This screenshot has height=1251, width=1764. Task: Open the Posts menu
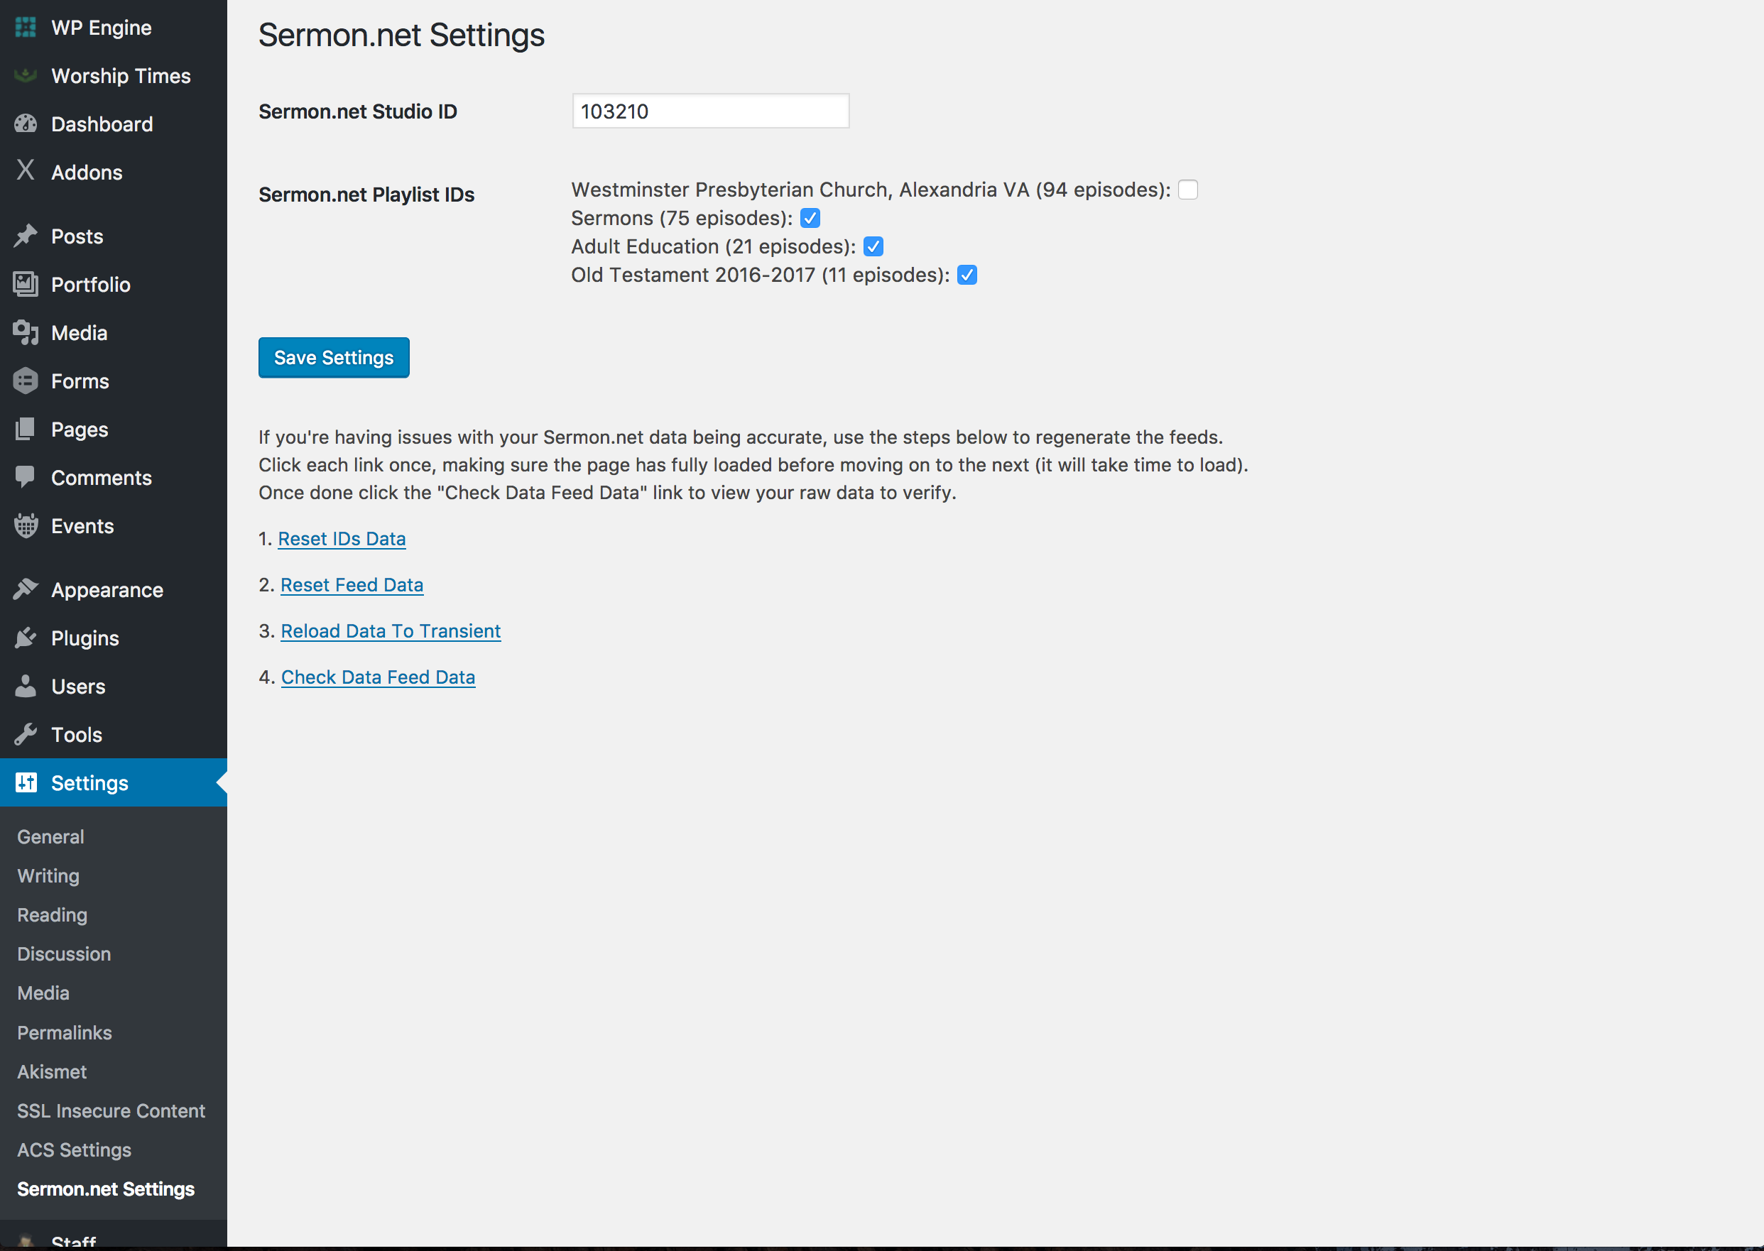[x=77, y=236]
